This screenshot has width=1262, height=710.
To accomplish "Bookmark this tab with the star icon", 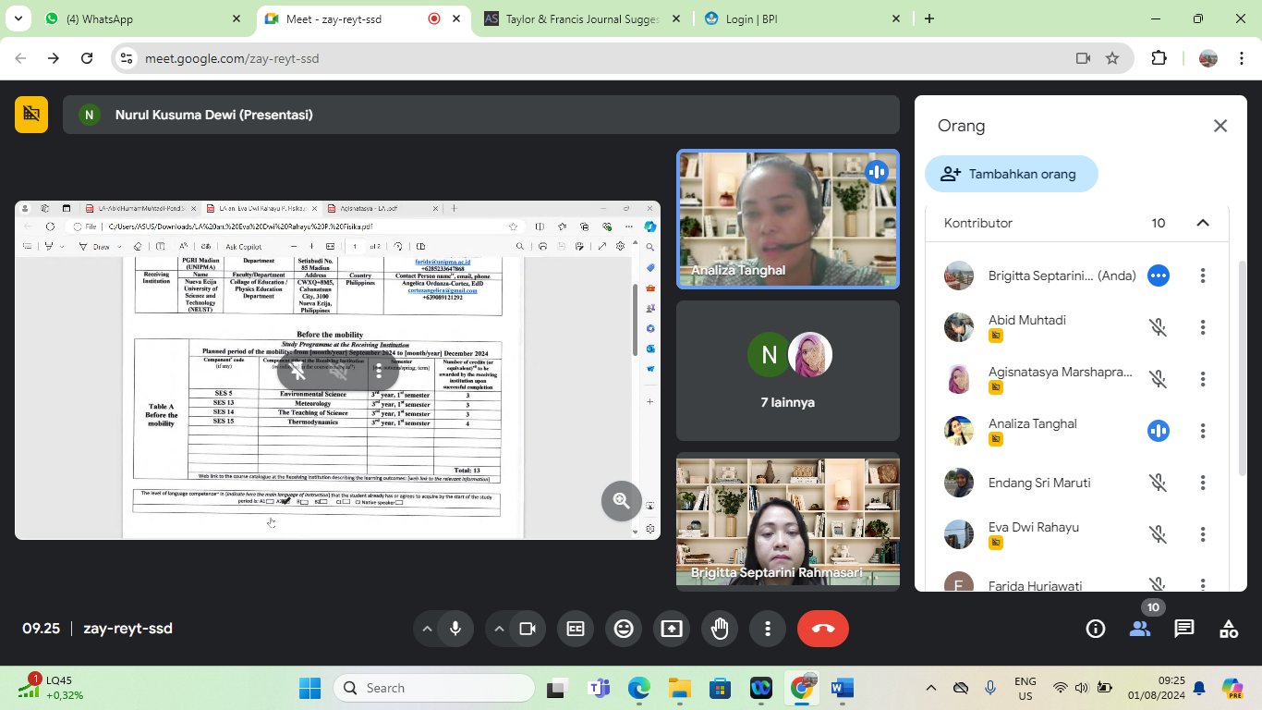I will tap(1112, 58).
